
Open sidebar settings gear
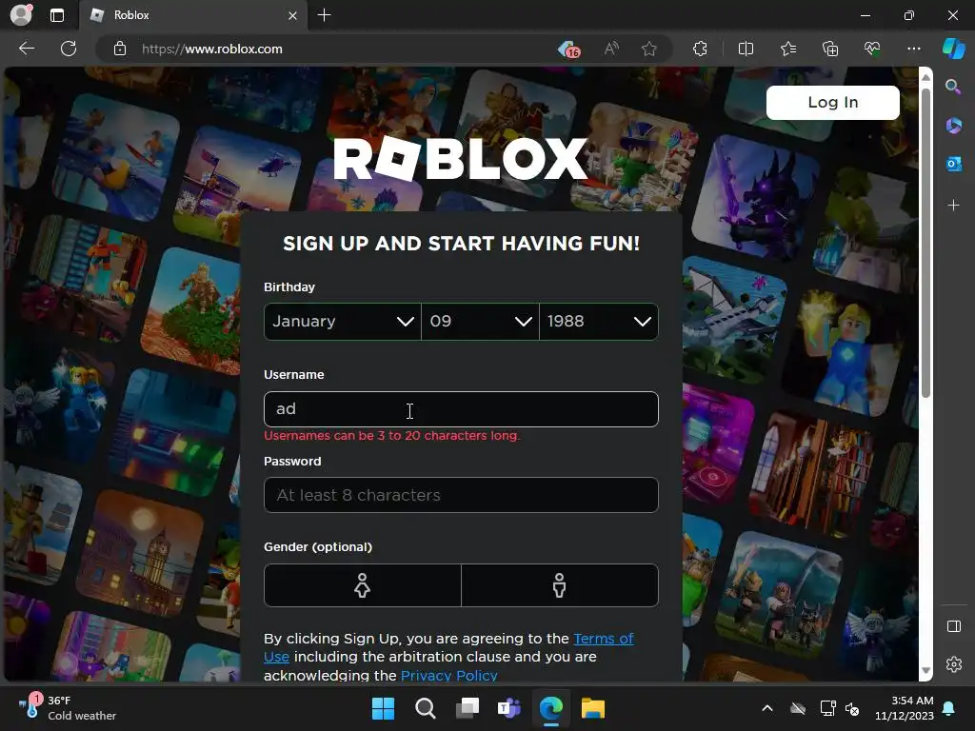pyautogui.click(x=953, y=664)
